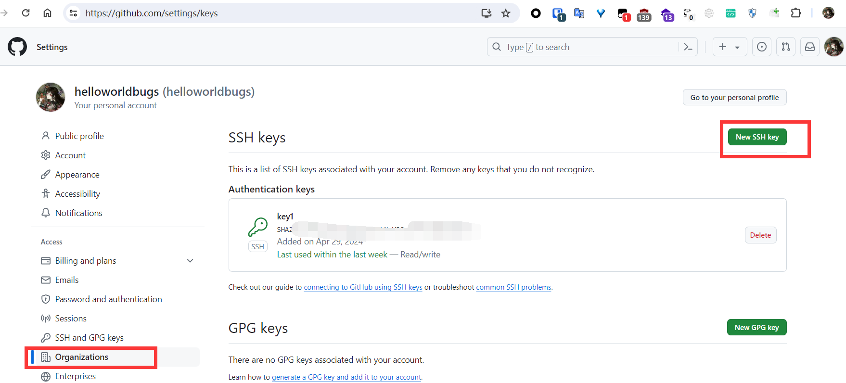Delete the key1 SSH key
Screen dimensions: 846x383
tap(760, 235)
